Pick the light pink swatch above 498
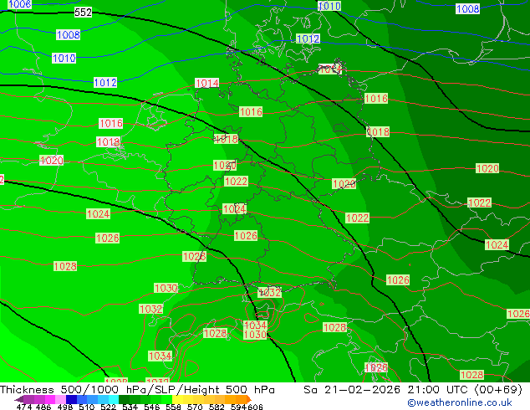The image size is (530, 410). tap(60, 399)
